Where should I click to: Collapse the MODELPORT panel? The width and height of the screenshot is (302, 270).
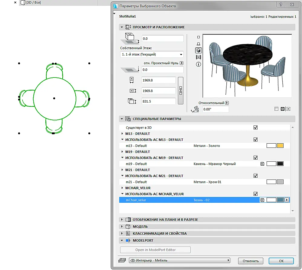pyautogui.click(x=122, y=240)
